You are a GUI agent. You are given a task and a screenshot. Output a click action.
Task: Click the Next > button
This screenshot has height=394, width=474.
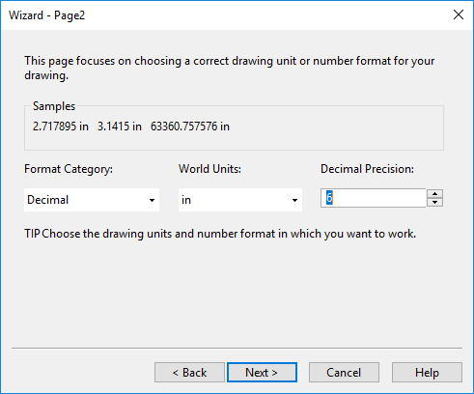coord(262,373)
